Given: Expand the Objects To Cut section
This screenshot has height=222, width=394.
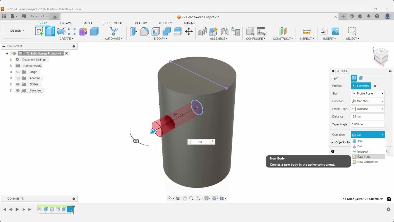Looking at the screenshot, I should pyautogui.click(x=332, y=142).
